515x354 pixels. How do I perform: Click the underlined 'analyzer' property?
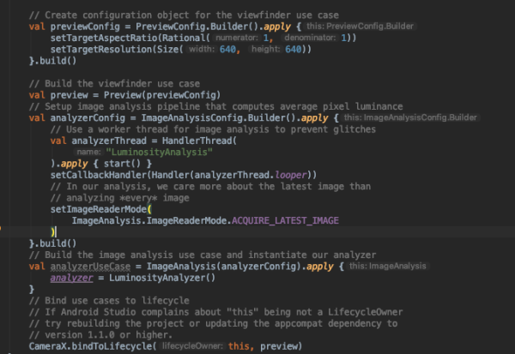[71, 278]
